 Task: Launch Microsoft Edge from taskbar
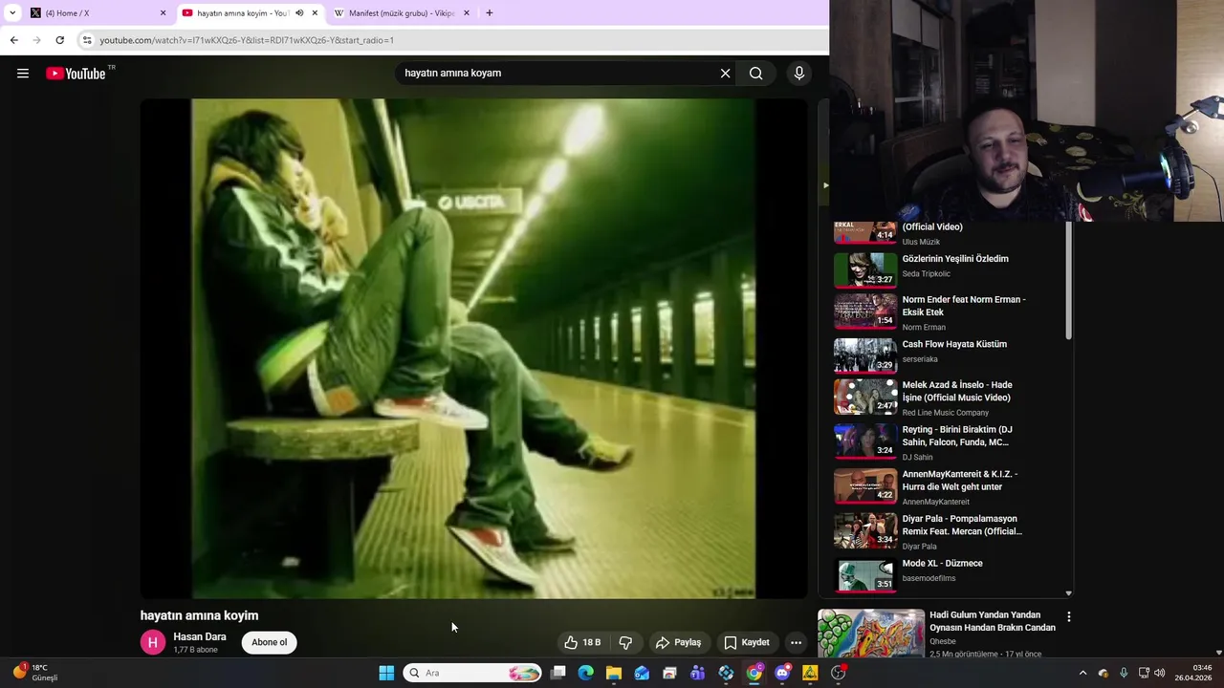[586, 673]
